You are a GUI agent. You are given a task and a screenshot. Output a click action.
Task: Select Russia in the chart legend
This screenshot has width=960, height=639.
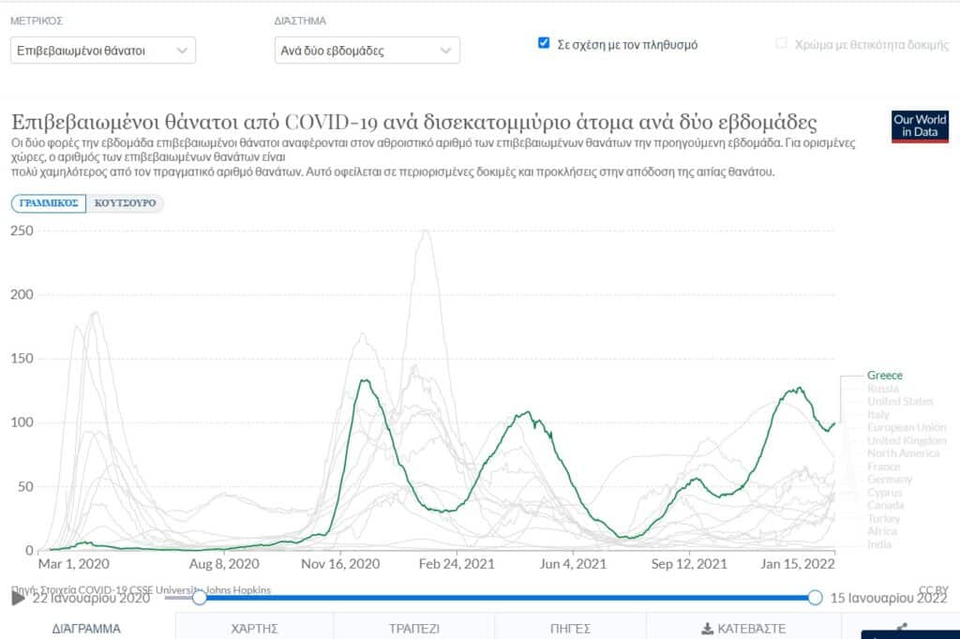click(883, 389)
